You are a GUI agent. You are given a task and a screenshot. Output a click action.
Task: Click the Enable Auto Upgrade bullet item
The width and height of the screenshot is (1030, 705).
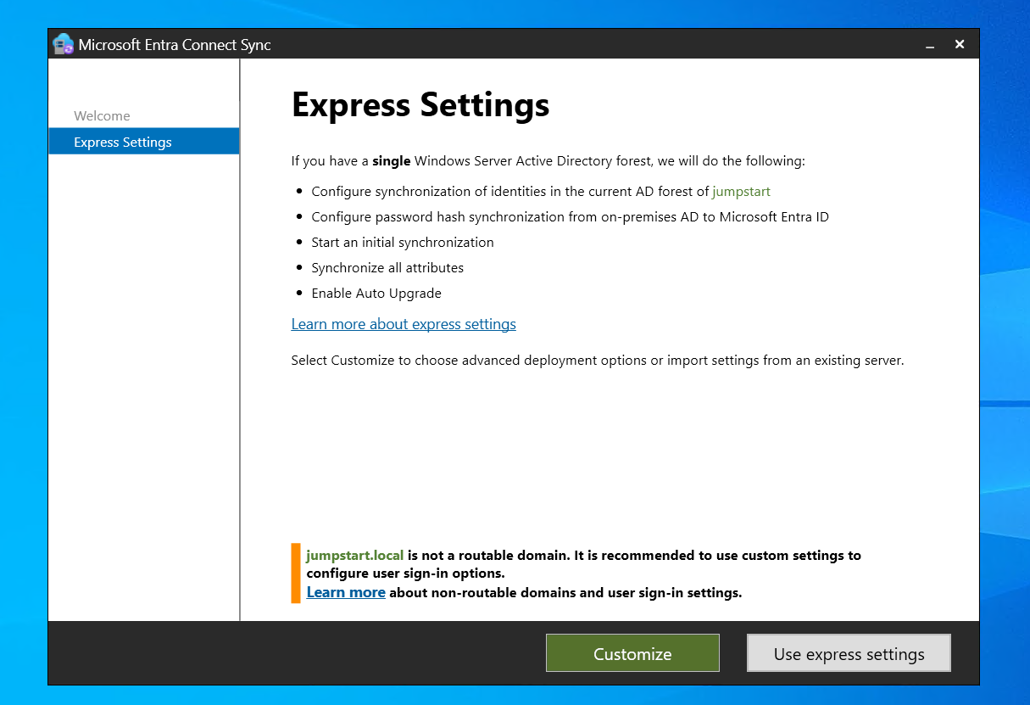coord(376,294)
